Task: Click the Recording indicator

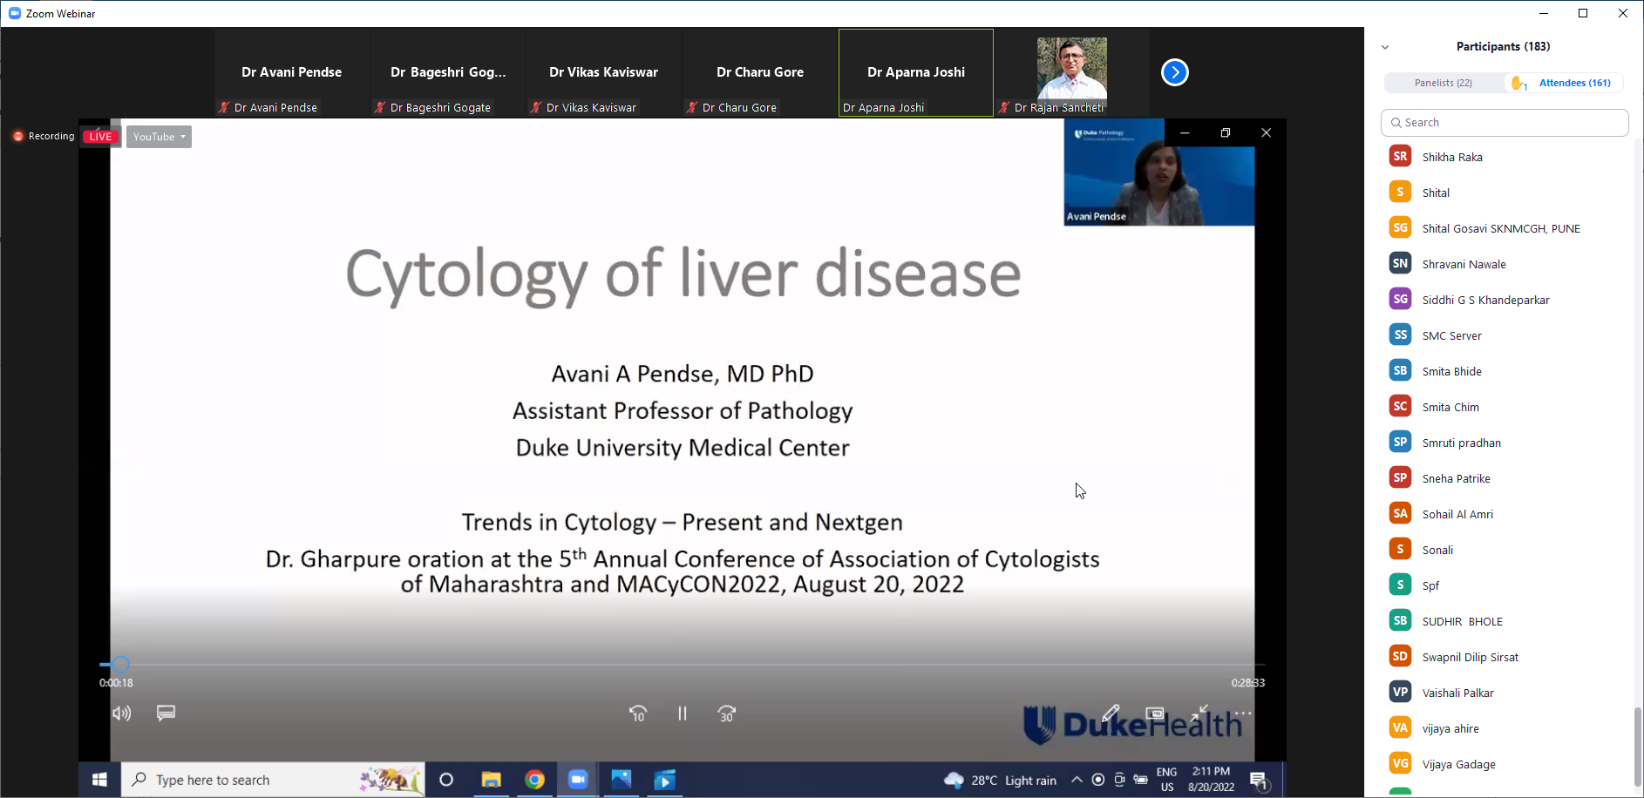Action: (44, 136)
